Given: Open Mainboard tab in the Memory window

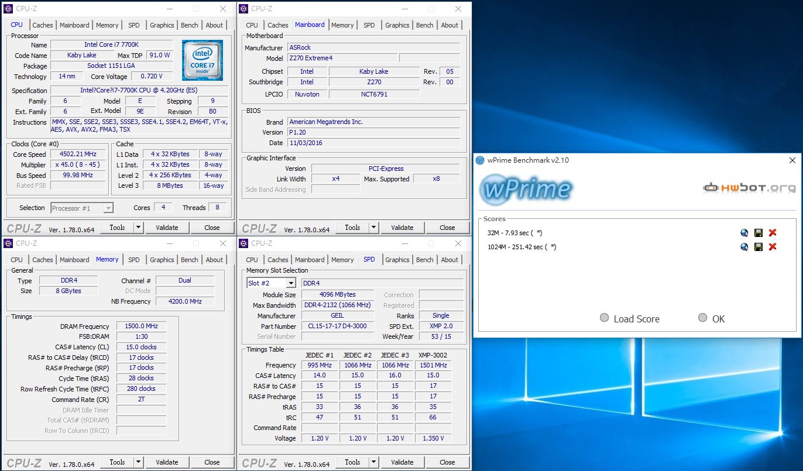Looking at the screenshot, I should 75,260.
